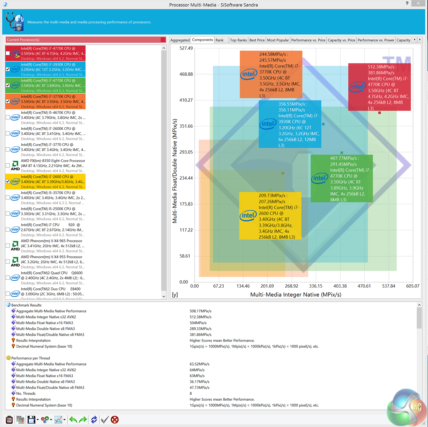Screen dimensions: 428x427
Task: Click the green back arrow
Action: 73,420
